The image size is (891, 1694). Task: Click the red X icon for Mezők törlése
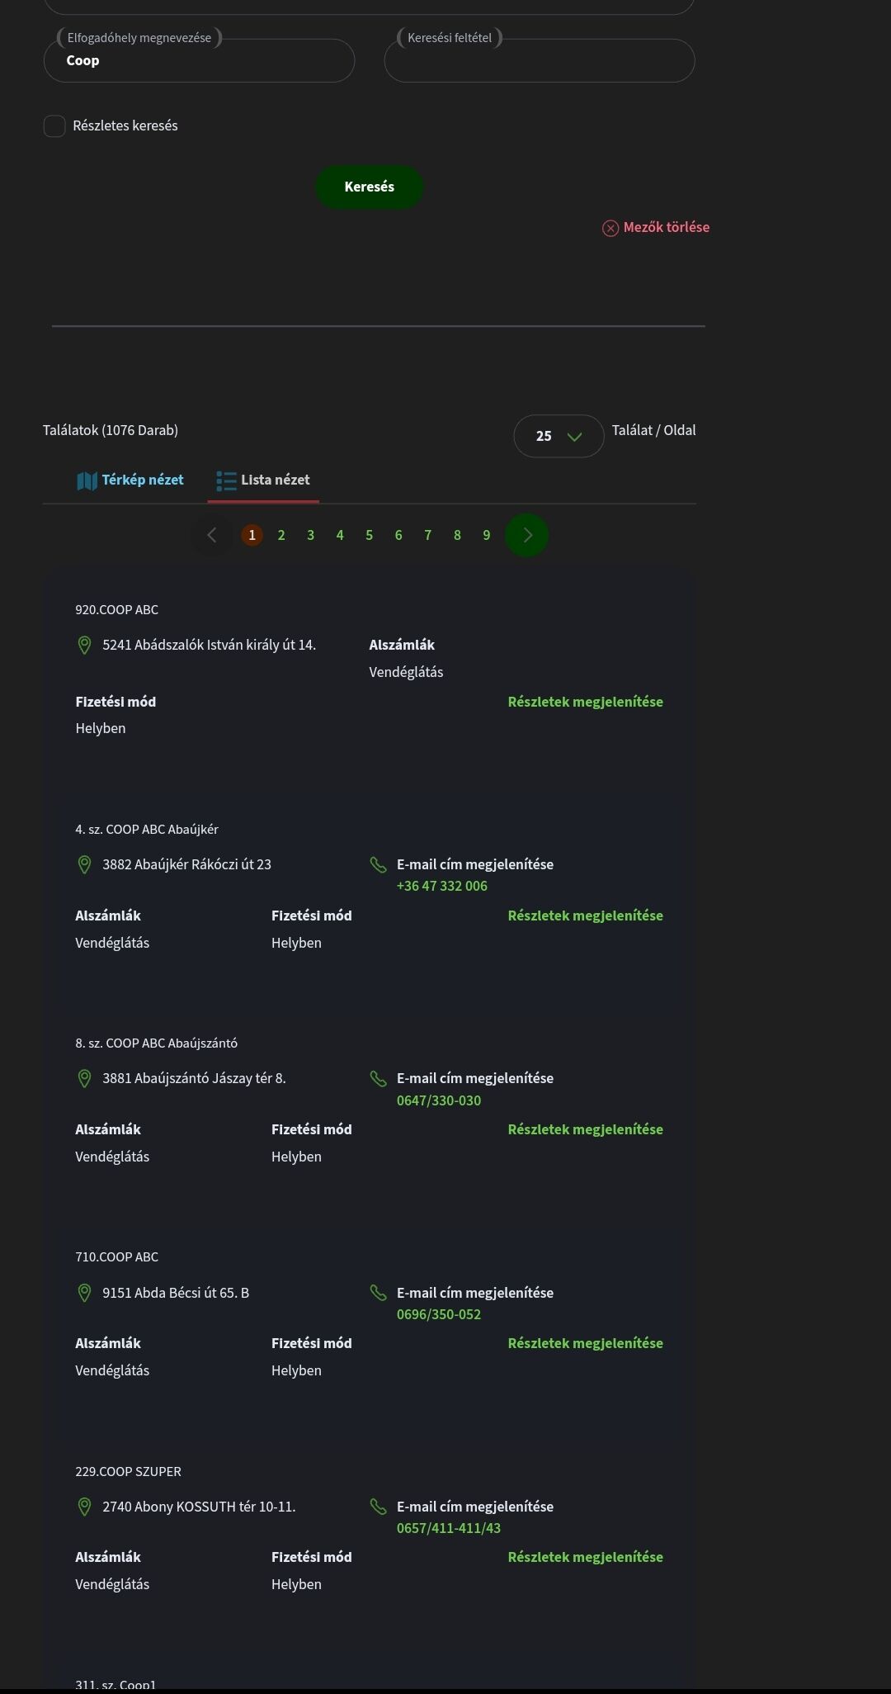point(610,229)
